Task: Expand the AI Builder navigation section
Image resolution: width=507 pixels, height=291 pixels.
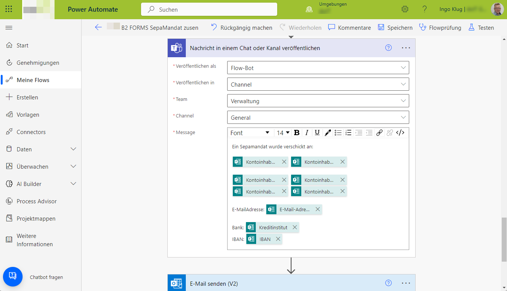Action: click(x=73, y=184)
